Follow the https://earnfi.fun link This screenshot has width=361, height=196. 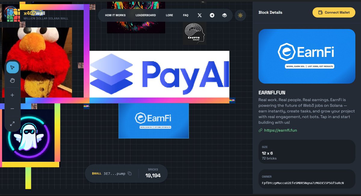point(280,130)
